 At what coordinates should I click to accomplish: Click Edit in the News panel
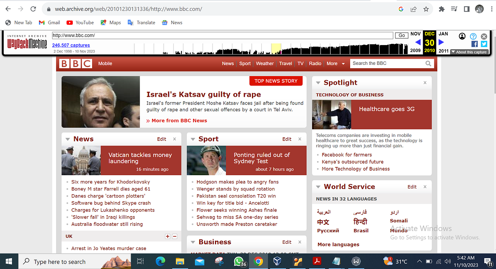point(162,139)
